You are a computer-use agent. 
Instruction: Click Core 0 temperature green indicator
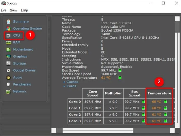(165, 102)
